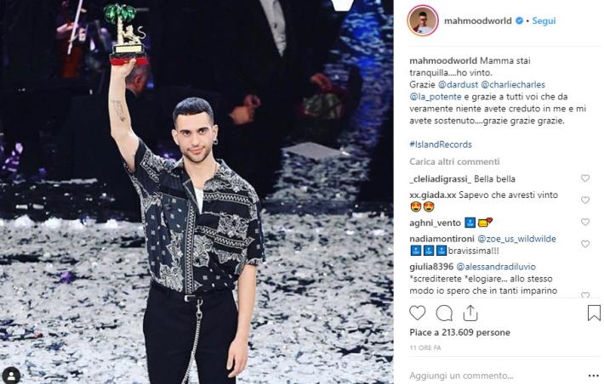View Piace a 213.609 persone list
The image size is (604, 384).
click(x=459, y=332)
